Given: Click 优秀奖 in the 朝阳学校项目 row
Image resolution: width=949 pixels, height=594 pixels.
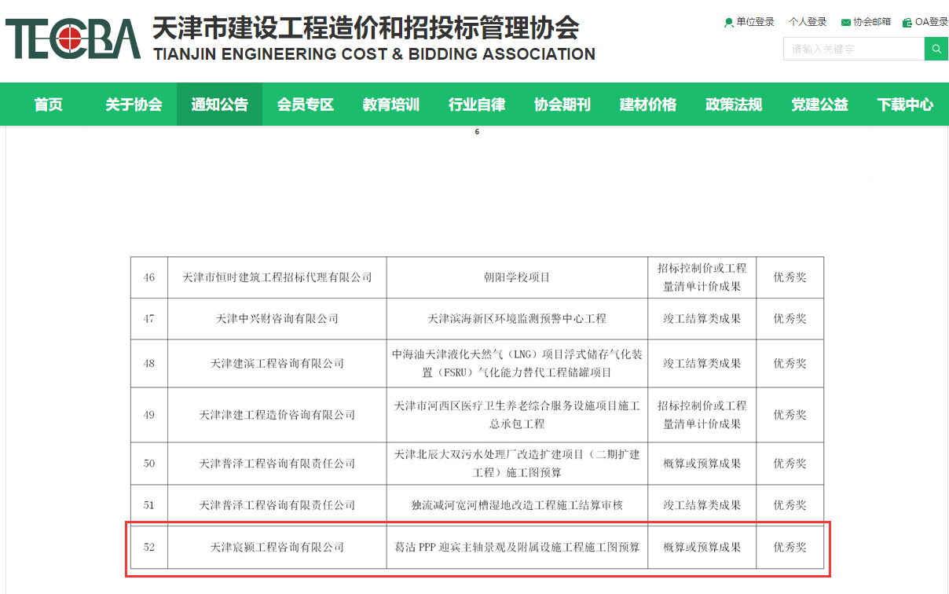Looking at the screenshot, I should [790, 277].
